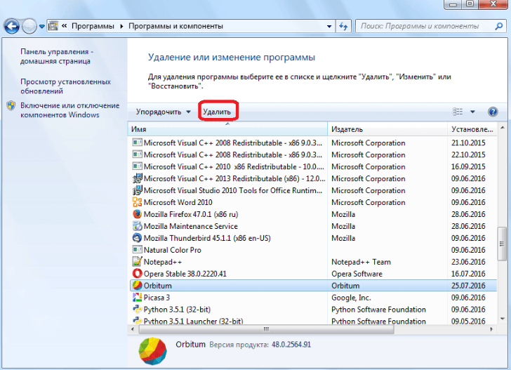Click the Mozilla Thunderbird icon
Image resolution: width=511 pixels, height=370 pixels.
(x=137, y=238)
